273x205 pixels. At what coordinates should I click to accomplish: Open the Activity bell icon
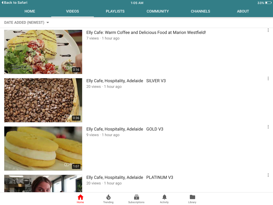coord(164,197)
